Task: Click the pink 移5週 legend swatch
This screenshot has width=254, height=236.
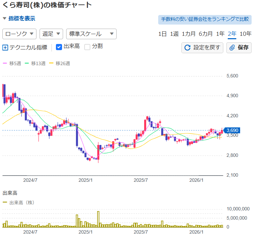Action: point(5,63)
